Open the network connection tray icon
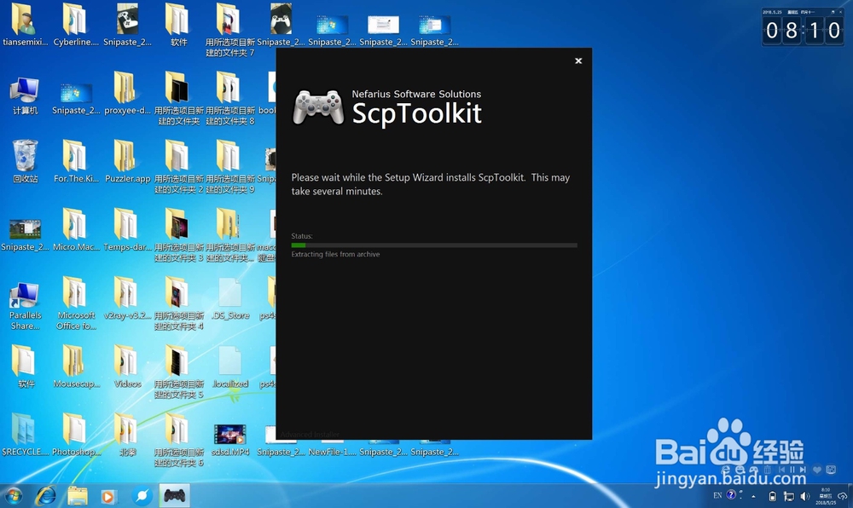Screen dimensions: 853x508 789,496
